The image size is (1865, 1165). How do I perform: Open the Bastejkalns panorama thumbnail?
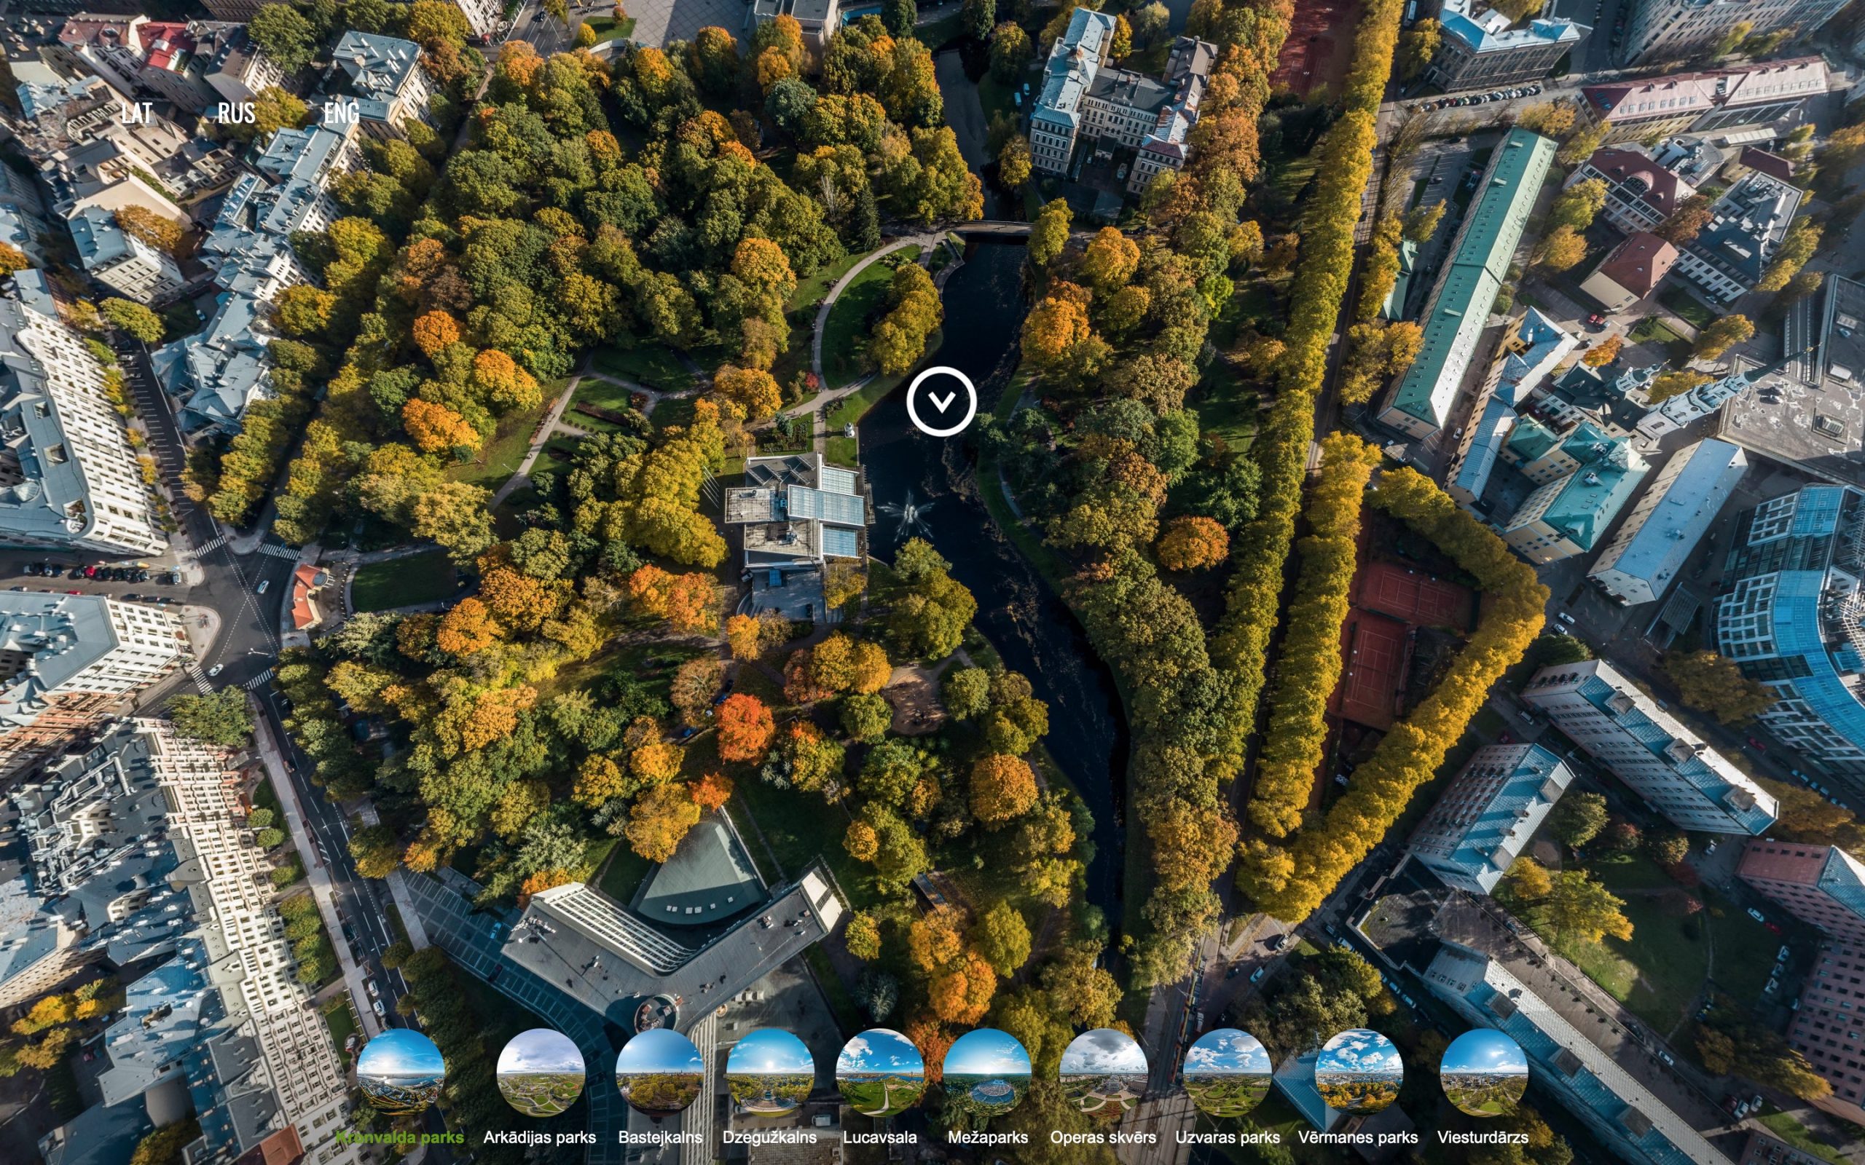tap(660, 1072)
